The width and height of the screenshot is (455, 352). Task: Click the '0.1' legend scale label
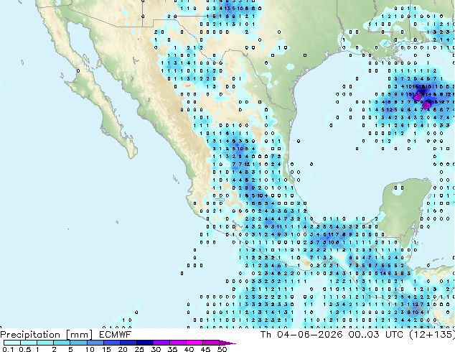coord(8,349)
